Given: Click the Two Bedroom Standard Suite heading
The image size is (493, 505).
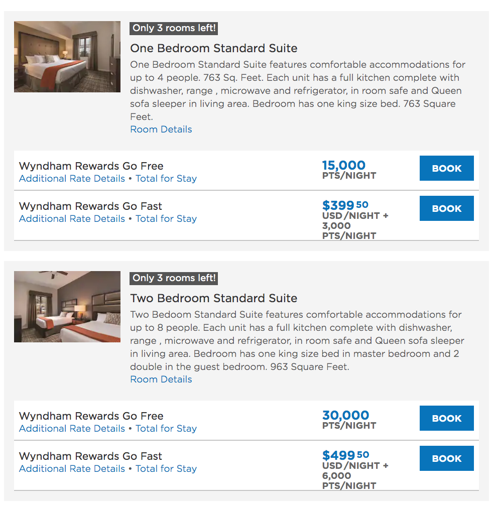Looking at the screenshot, I should coord(214,298).
